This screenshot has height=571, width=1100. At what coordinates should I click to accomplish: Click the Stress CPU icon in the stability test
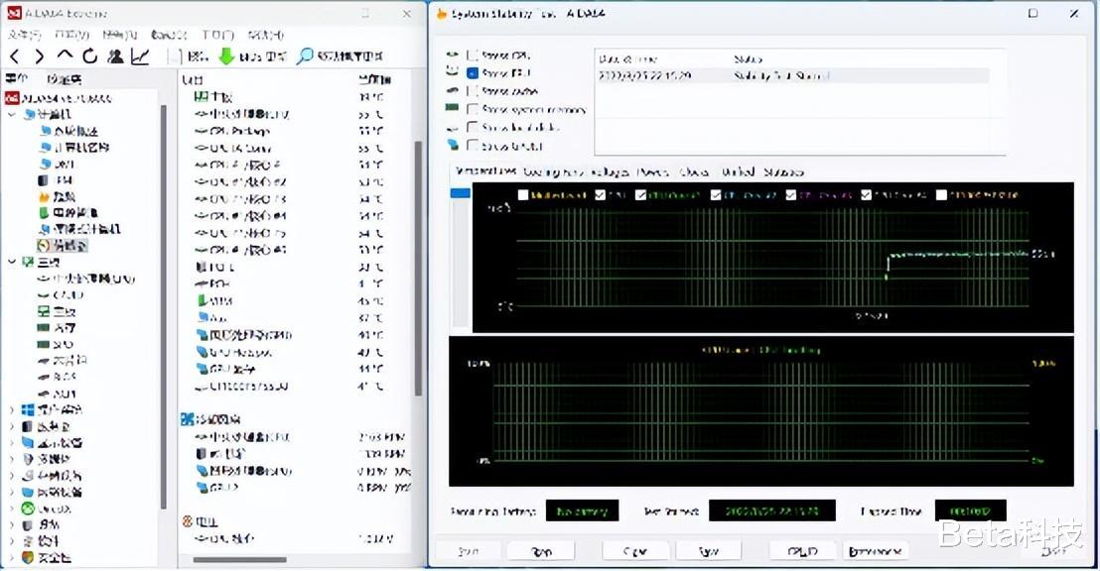point(450,55)
